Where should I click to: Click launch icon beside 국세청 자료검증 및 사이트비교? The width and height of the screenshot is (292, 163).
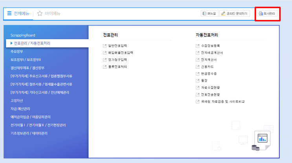click(x=198, y=101)
